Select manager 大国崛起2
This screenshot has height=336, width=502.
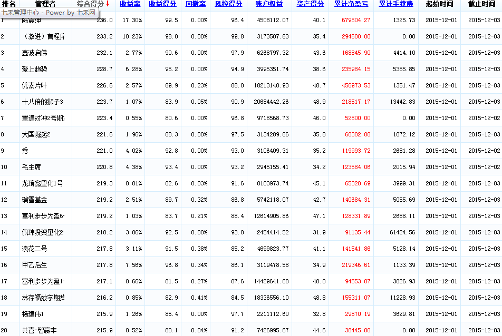36,134
